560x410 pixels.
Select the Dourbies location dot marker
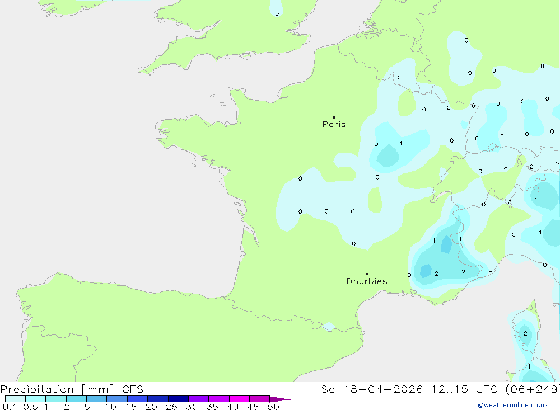pyautogui.click(x=367, y=274)
